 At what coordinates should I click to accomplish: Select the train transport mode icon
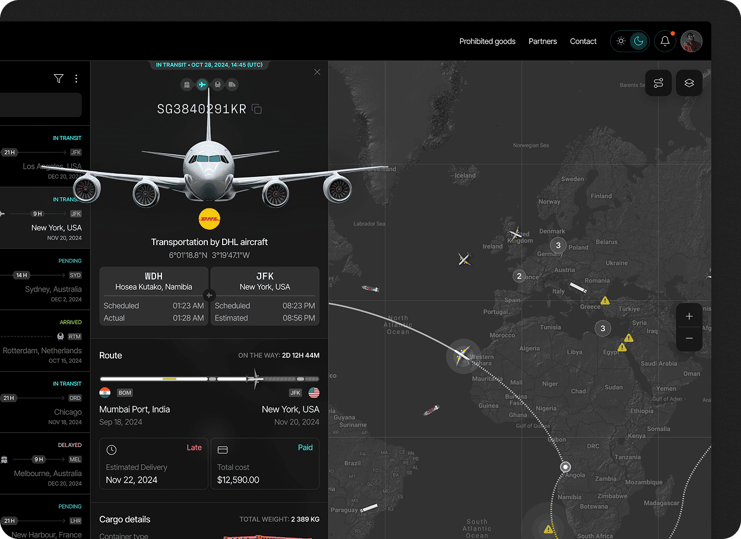[217, 85]
